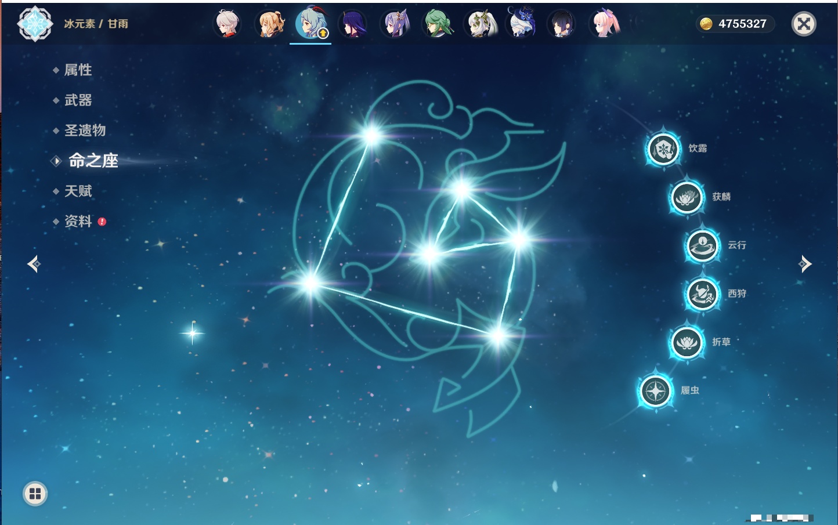This screenshot has width=838, height=525.
Task: Select the 命之座 constellation menu
Action: click(93, 161)
